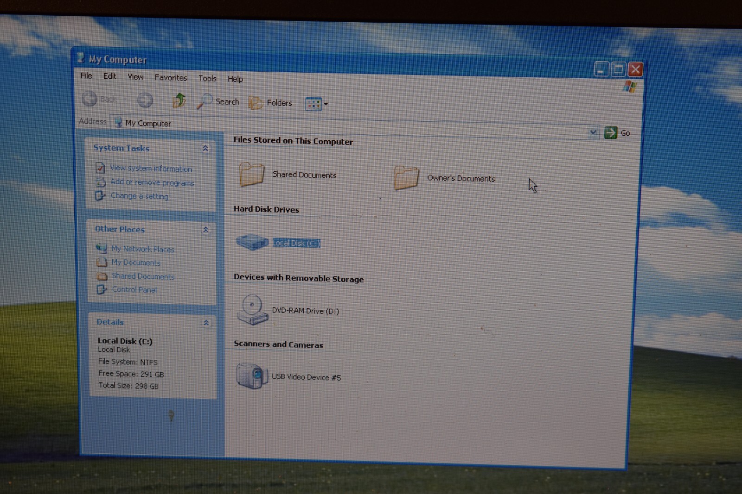742x494 pixels.
Task: Expand the address bar dropdown arrow
Action: click(x=593, y=132)
